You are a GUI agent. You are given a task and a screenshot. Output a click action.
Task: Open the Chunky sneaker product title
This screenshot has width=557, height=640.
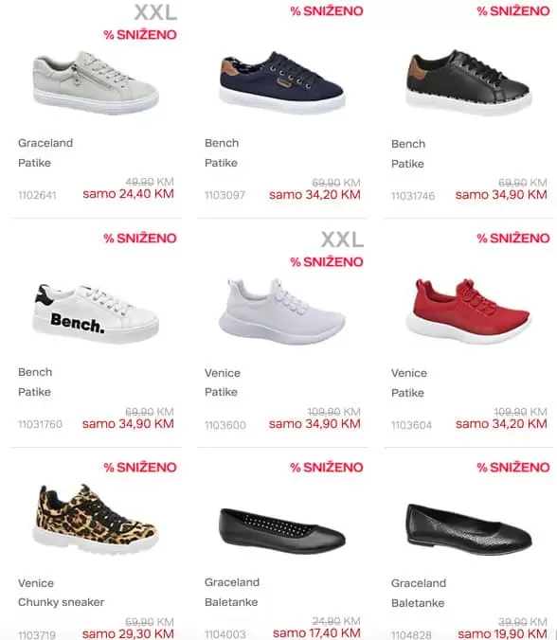[x=62, y=602]
